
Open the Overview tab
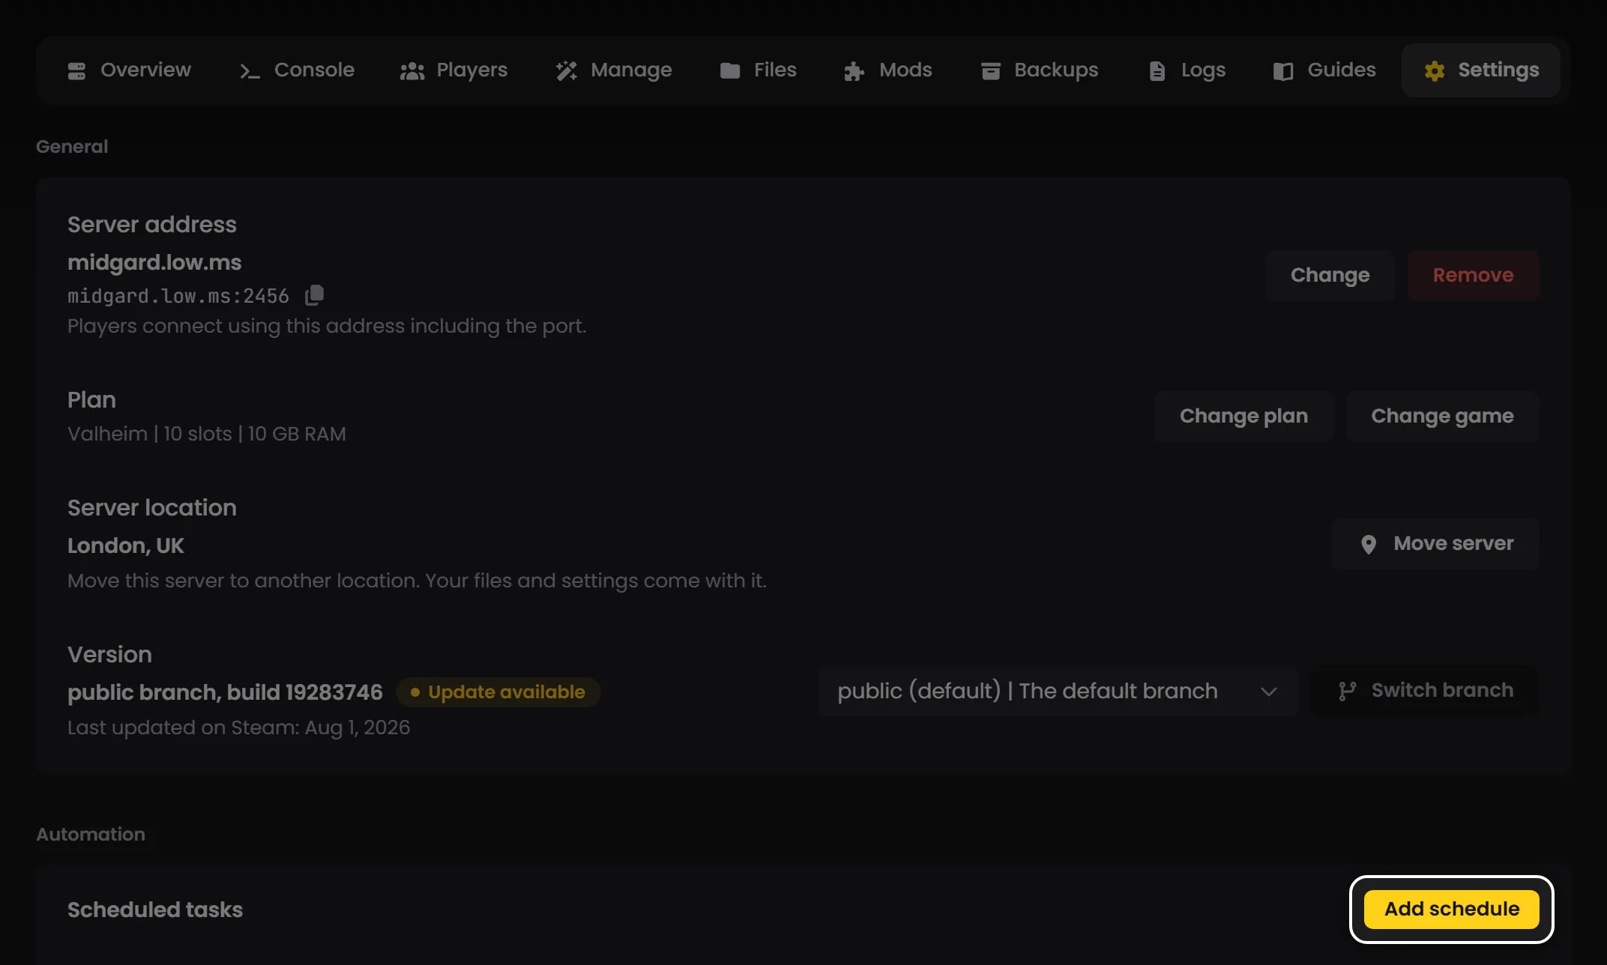pos(129,70)
